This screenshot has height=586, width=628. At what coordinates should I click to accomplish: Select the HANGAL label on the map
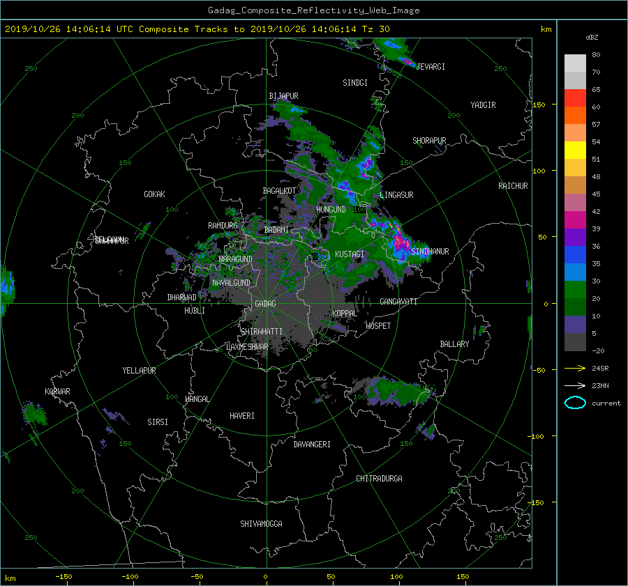(197, 399)
